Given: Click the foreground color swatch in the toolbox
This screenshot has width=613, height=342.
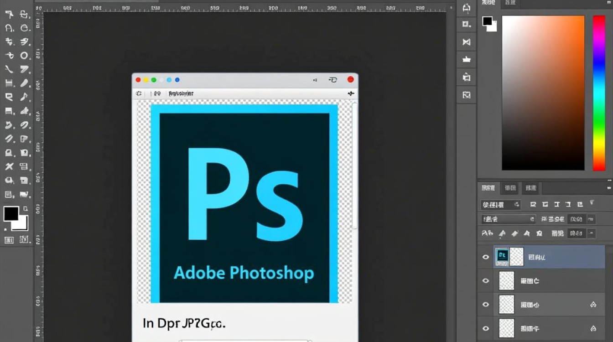Looking at the screenshot, I should tap(11, 213).
